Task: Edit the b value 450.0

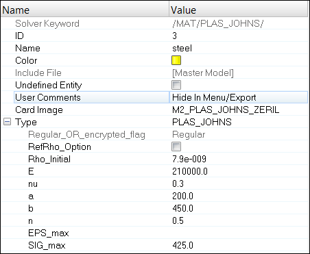Action: click(x=182, y=208)
